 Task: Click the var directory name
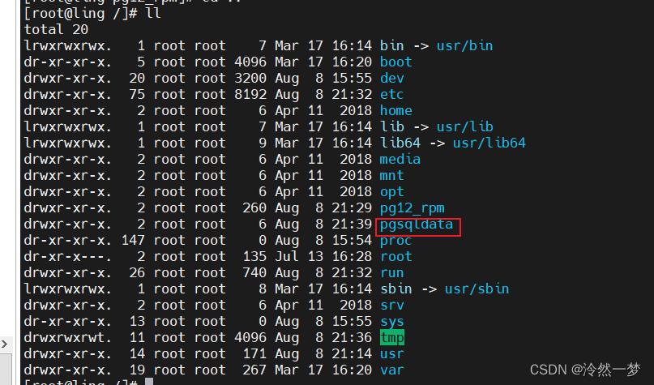pyautogui.click(x=391, y=370)
